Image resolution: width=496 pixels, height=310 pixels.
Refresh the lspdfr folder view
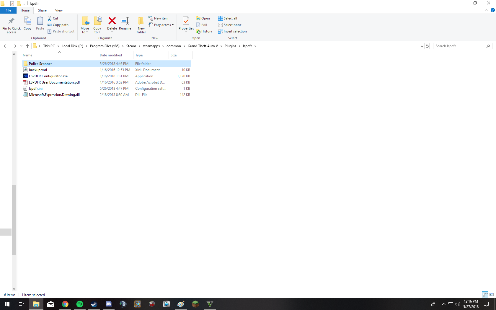point(427,46)
